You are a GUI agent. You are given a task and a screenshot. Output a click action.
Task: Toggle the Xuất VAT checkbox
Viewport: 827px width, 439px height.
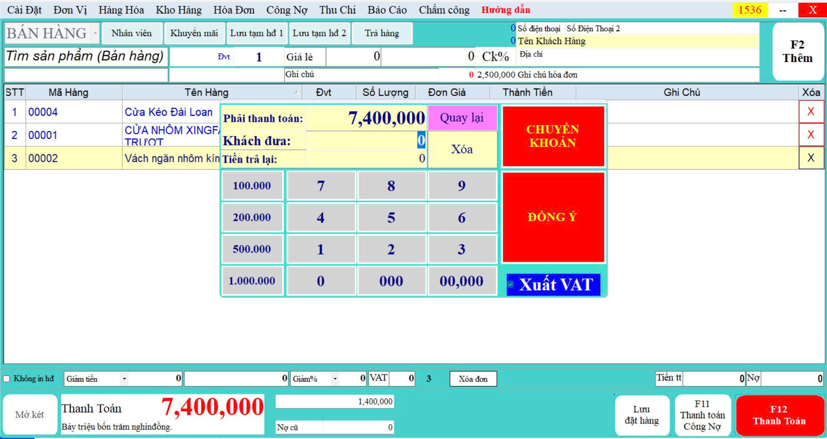(x=511, y=284)
